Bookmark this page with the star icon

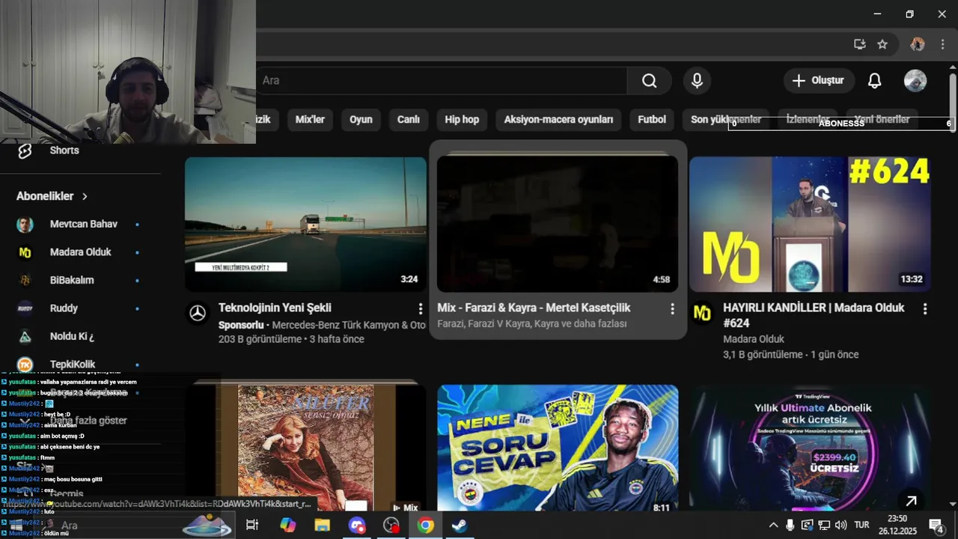coord(882,44)
